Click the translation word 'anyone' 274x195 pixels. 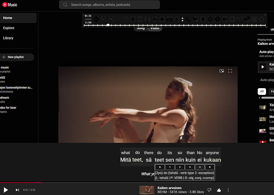coord(212,153)
